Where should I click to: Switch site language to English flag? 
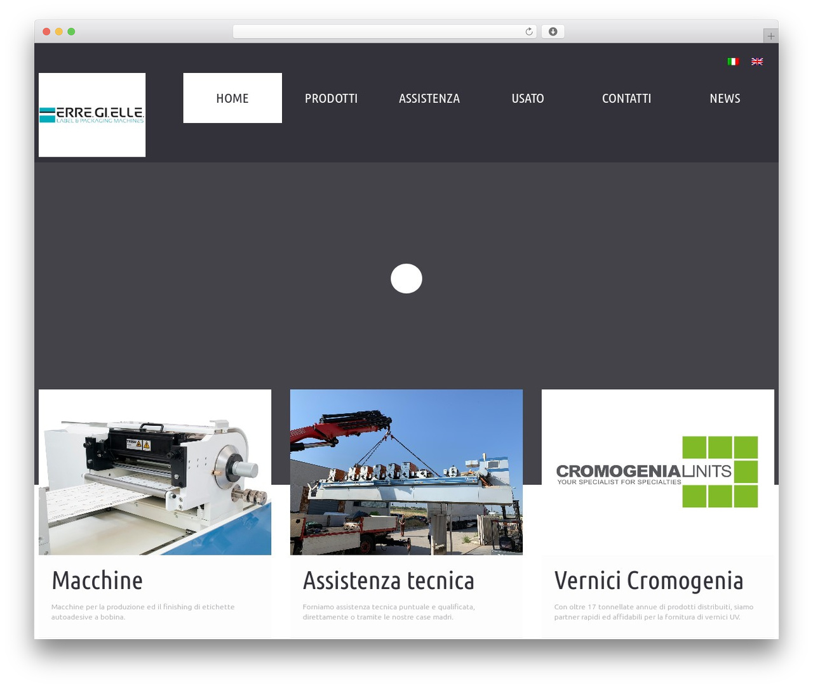coord(757,62)
